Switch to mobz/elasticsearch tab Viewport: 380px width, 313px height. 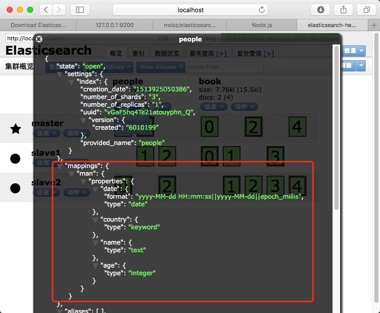coord(189,25)
